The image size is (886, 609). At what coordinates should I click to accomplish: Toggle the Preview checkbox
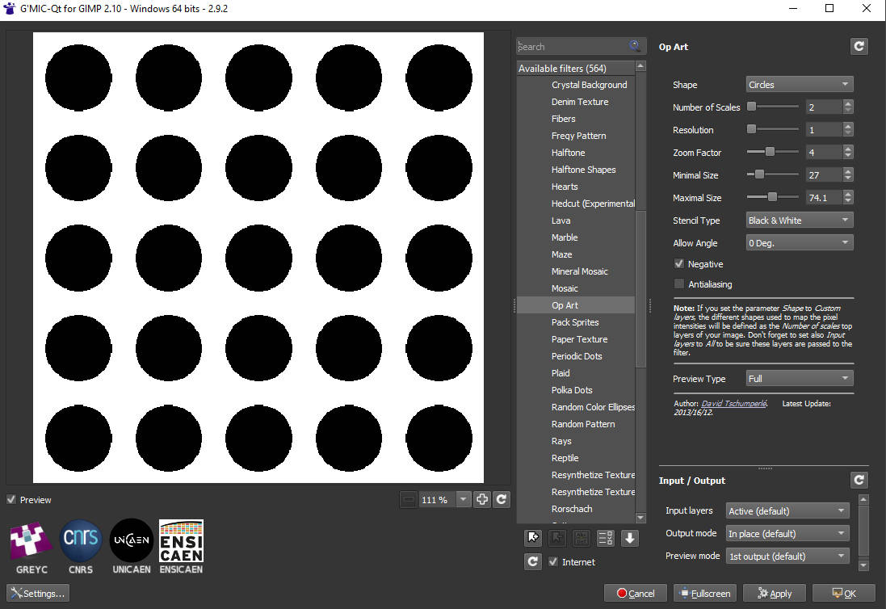coord(11,499)
